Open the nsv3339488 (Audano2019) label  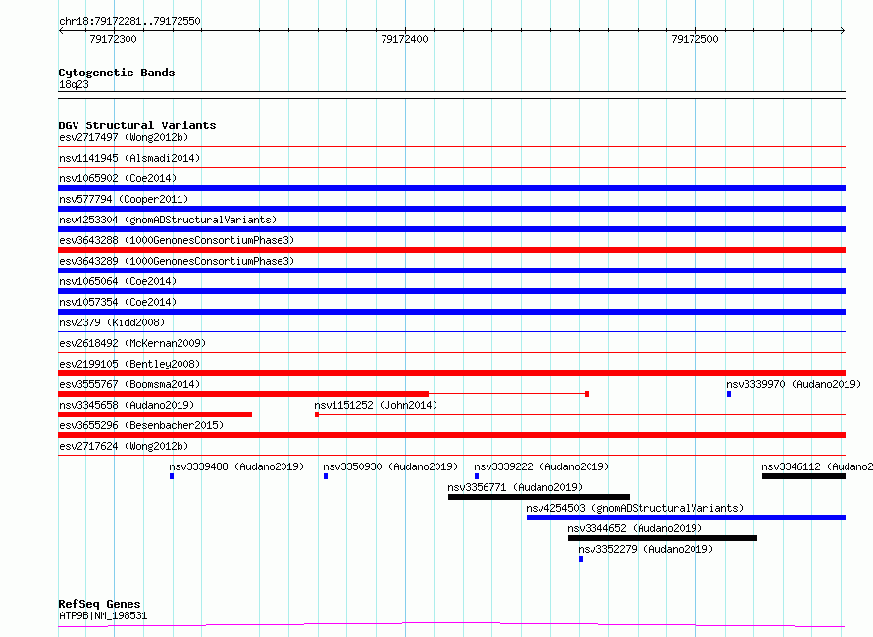[x=236, y=466]
